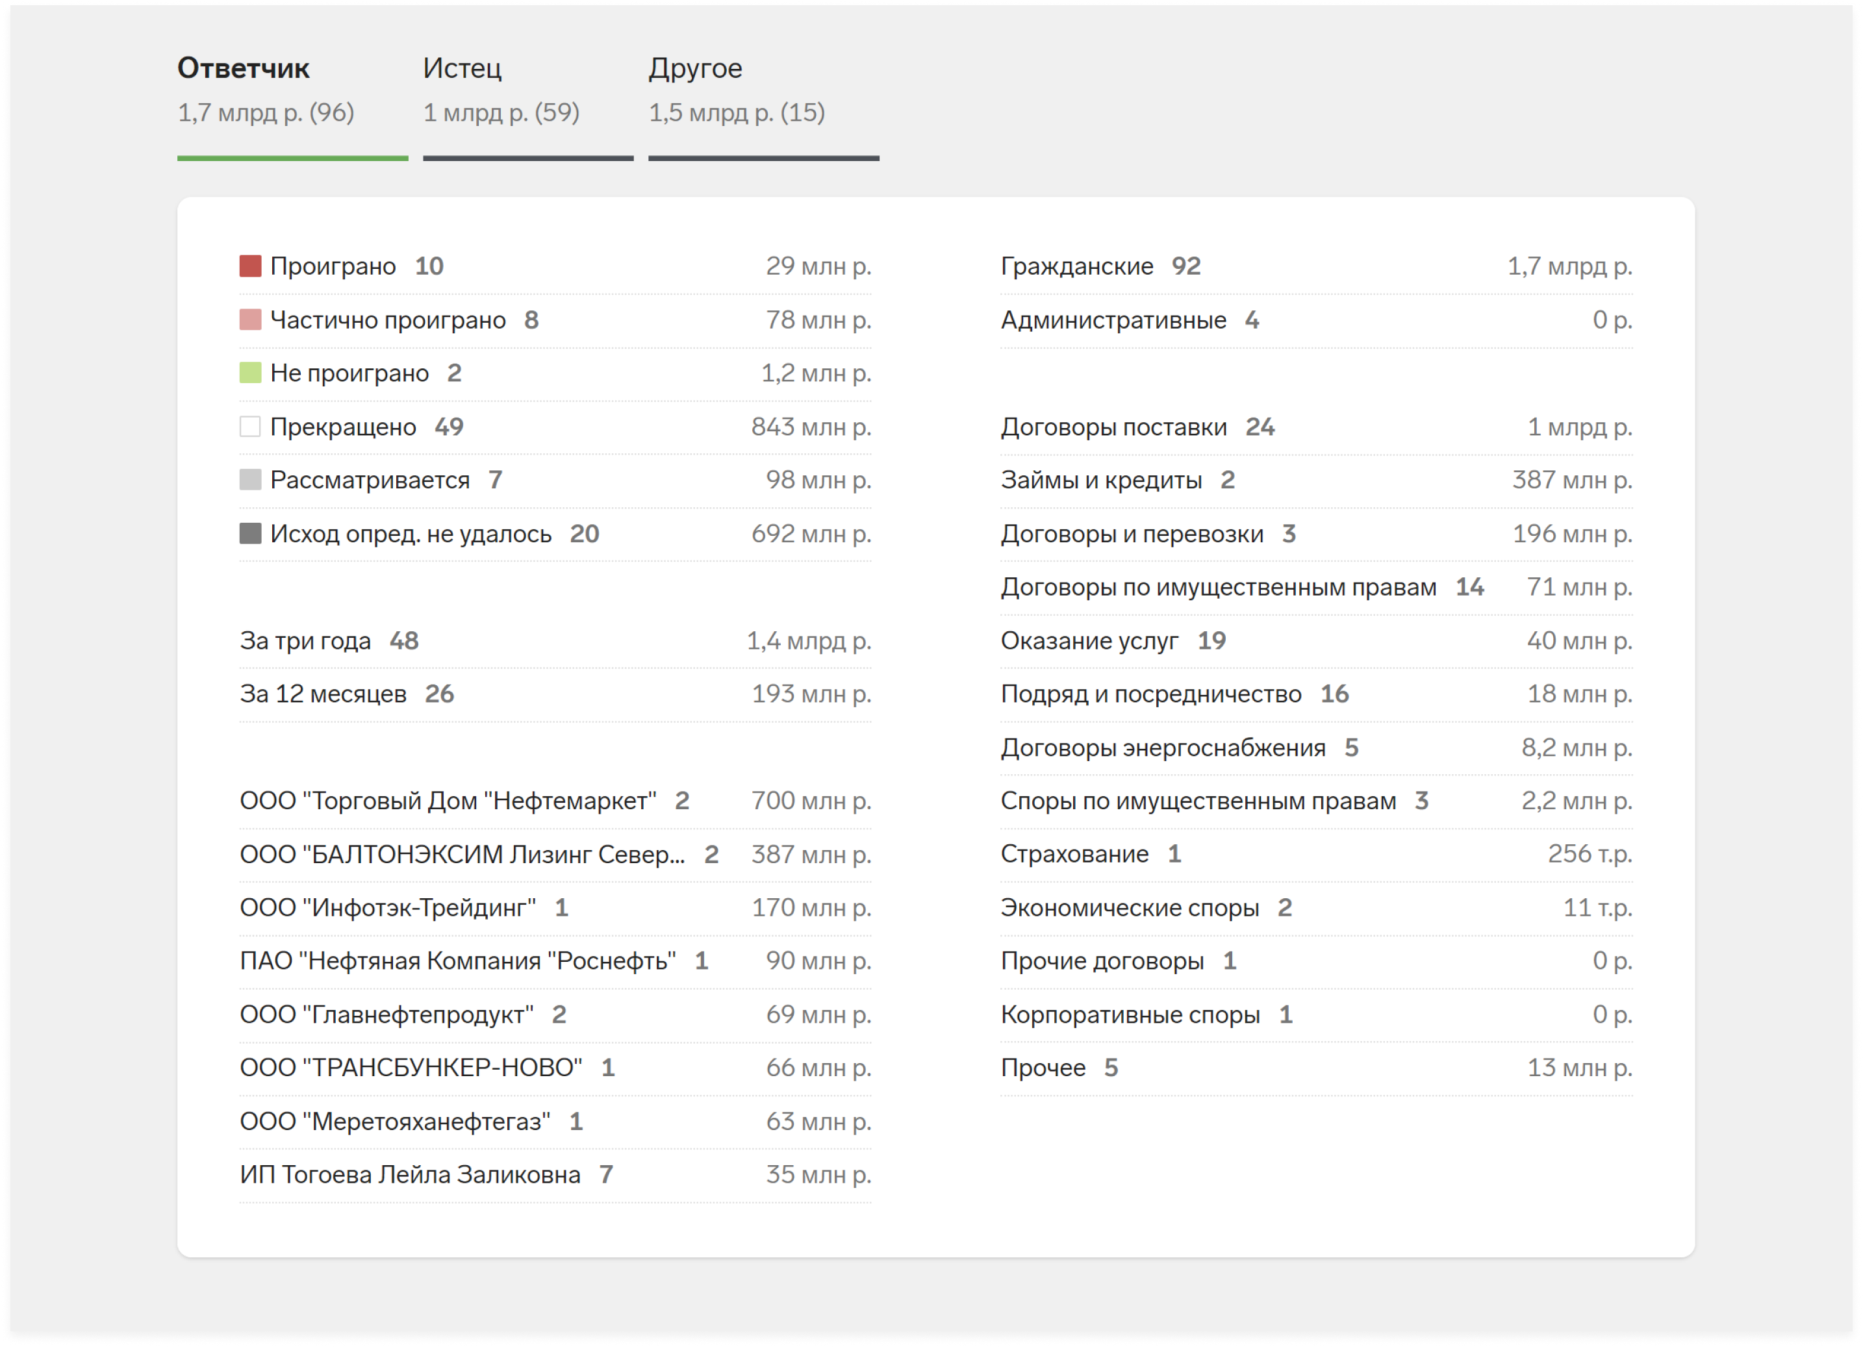Filter cases by За 12 месяцев
1863x1347 pixels.
point(323,694)
